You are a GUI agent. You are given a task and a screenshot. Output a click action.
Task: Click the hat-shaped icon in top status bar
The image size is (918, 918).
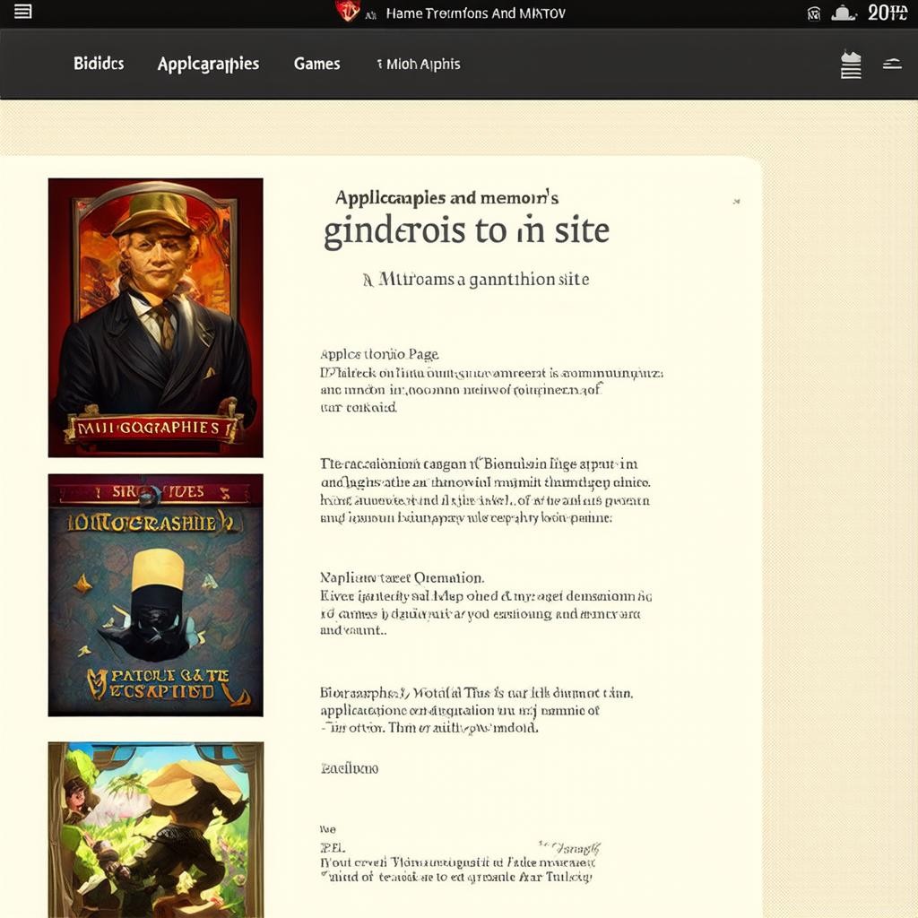844,13
